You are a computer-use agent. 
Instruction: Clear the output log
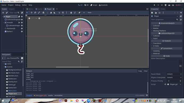[146, 71]
